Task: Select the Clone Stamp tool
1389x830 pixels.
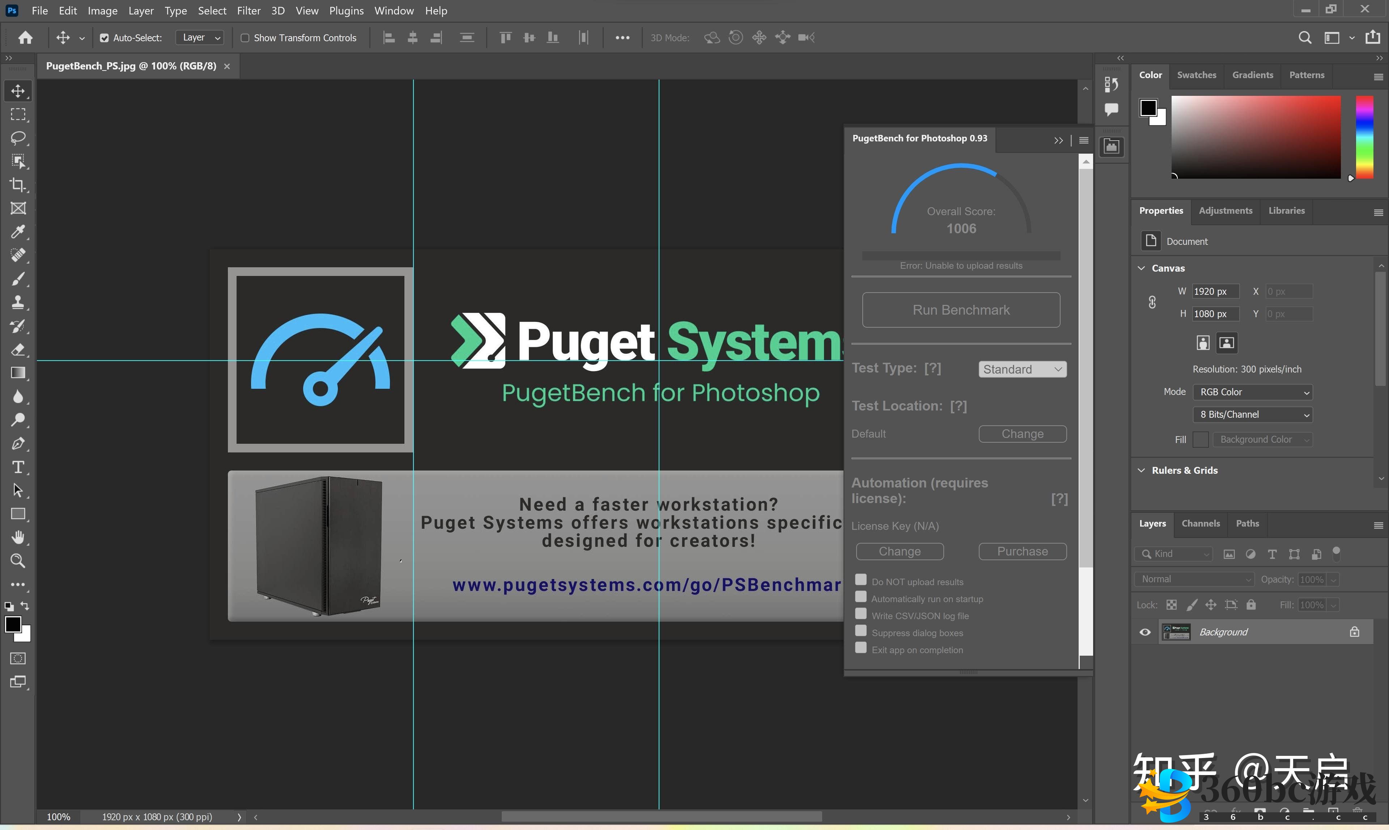Action: click(18, 303)
